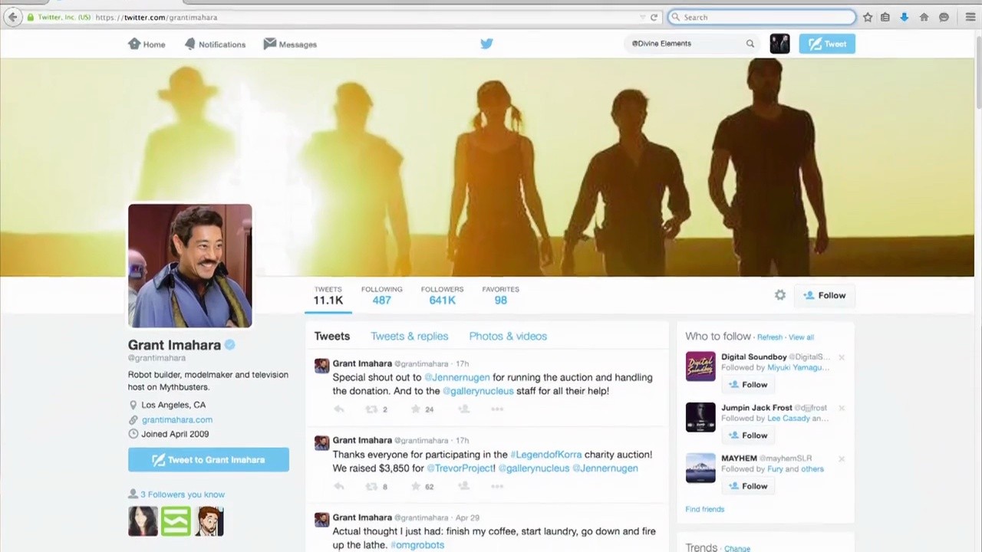Reply to the 'Special shout out' tweet

339,409
